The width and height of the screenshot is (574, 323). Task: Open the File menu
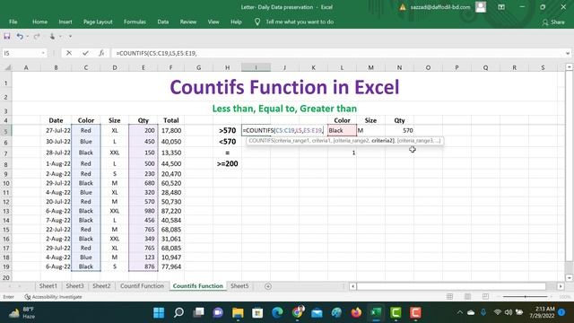click(x=13, y=22)
